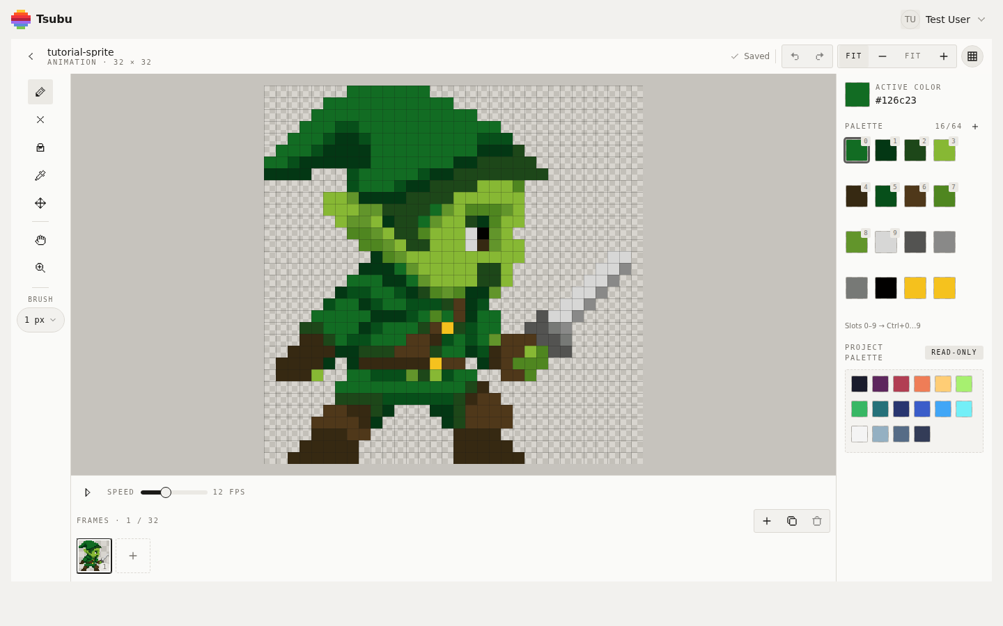
Task: Select the Eraser tool with X icon
Action: (x=40, y=120)
